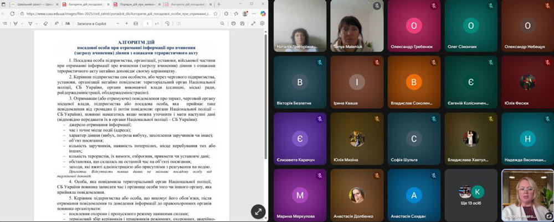
Task: Click the browser refresh button
Action: (x=13, y=14)
